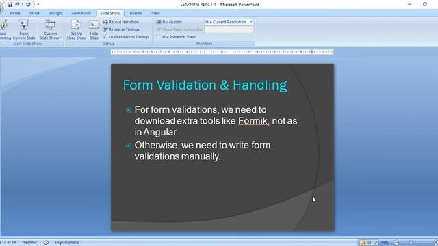The height and width of the screenshot is (246, 438).
Task: Click the zoom slider handle
Action: coord(411,243)
